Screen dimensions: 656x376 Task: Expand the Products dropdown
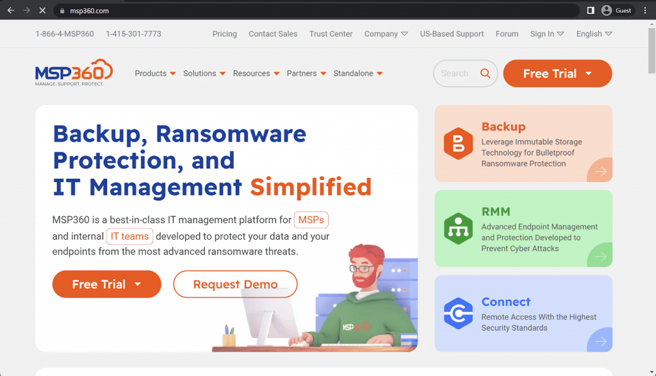coord(155,73)
